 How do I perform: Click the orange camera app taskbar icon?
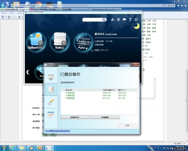tap(40, 148)
